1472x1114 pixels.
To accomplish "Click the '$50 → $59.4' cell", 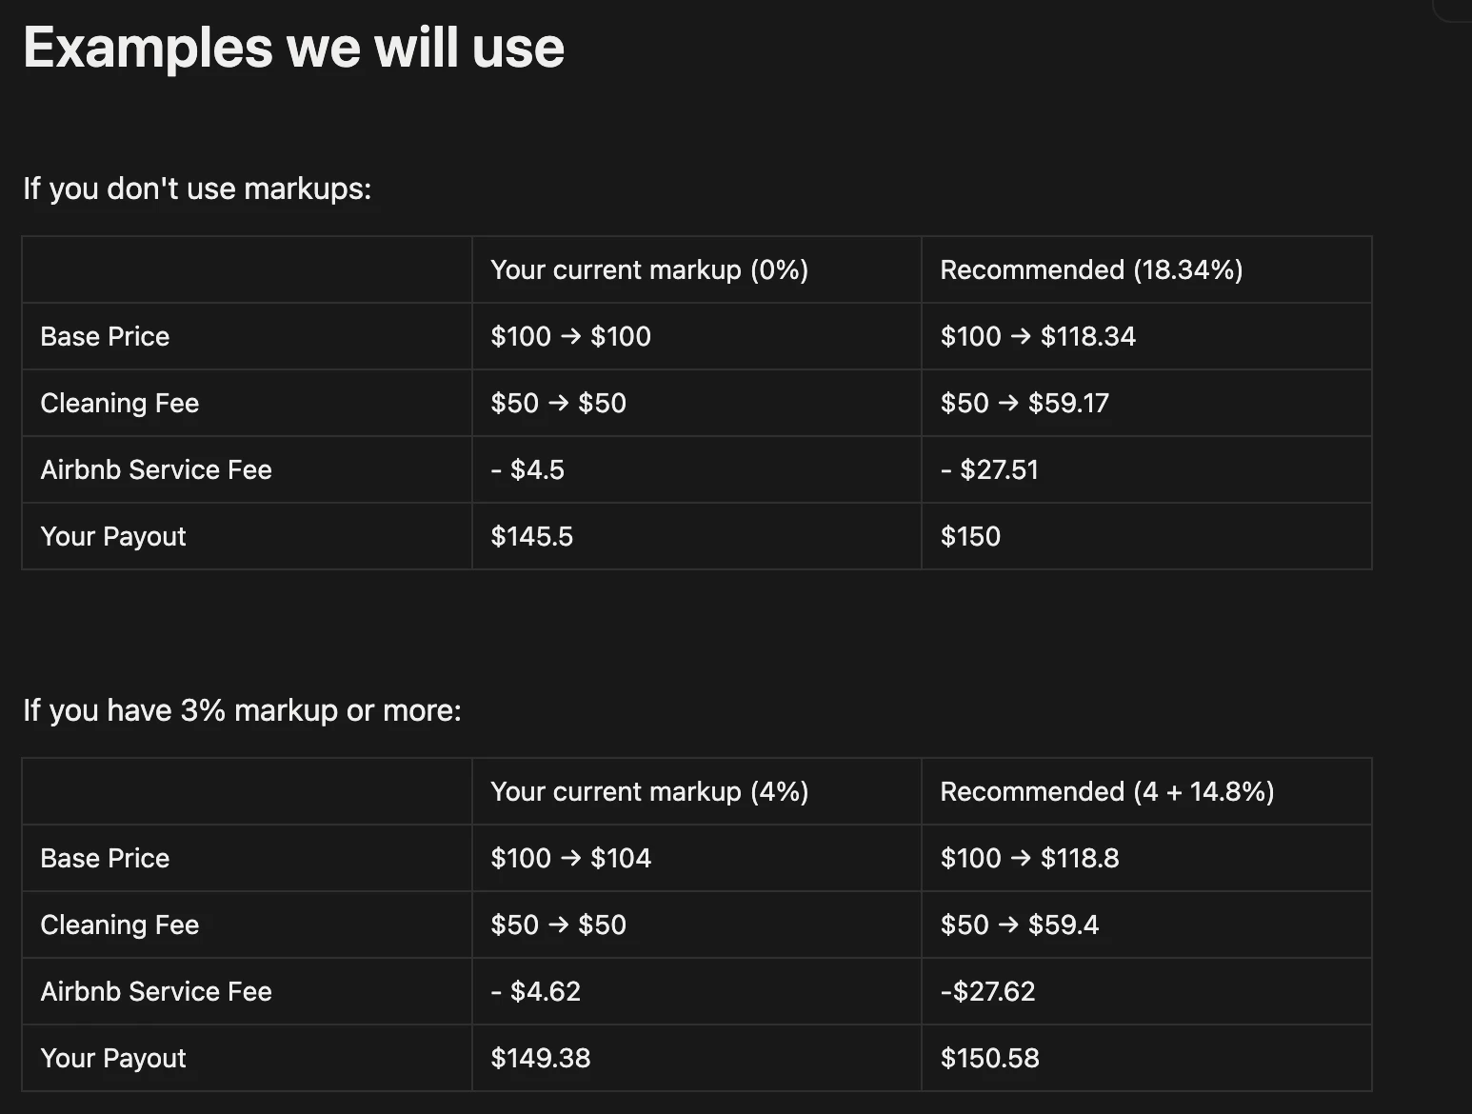I will (x=1019, y=925).
